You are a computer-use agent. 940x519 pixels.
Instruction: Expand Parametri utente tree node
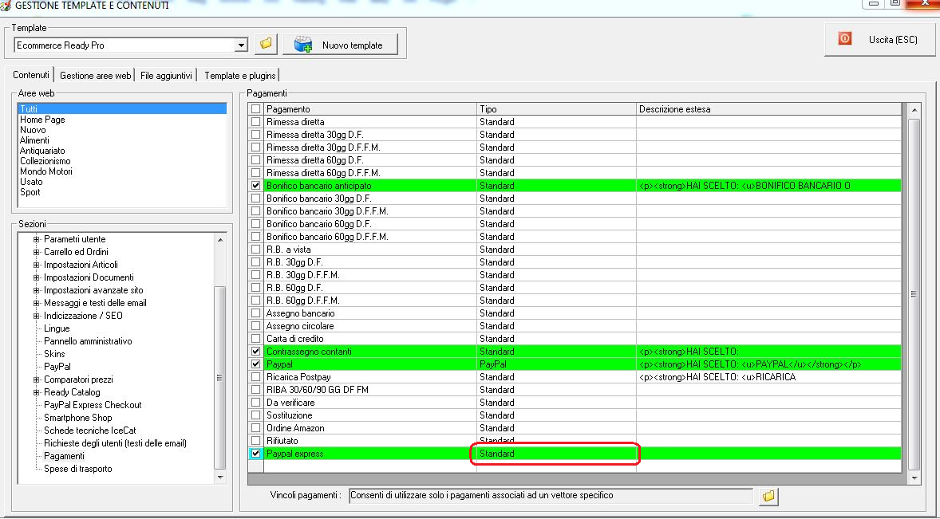(x=37, y=239)
